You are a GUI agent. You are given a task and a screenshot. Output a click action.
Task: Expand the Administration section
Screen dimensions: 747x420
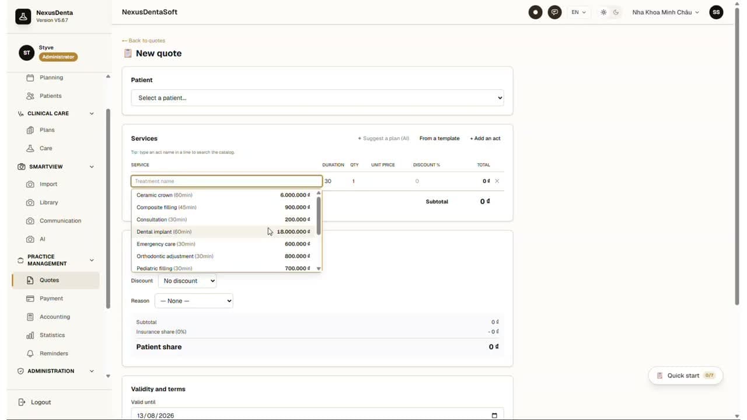(92, 371)
